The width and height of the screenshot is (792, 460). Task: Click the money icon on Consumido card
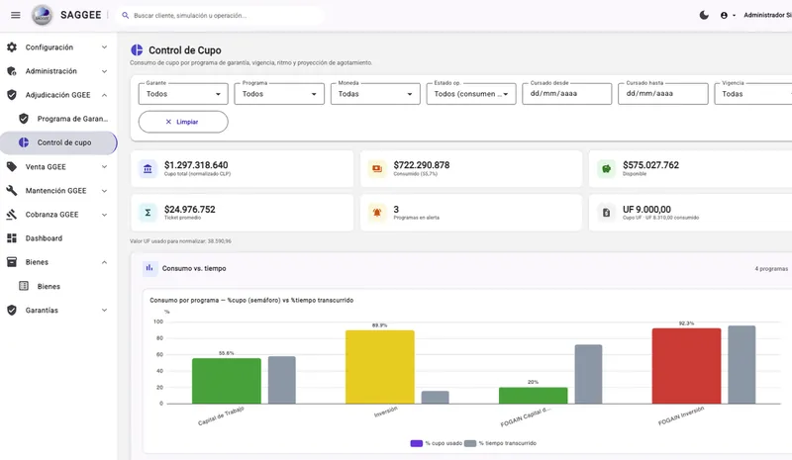[x=377, y=168]
